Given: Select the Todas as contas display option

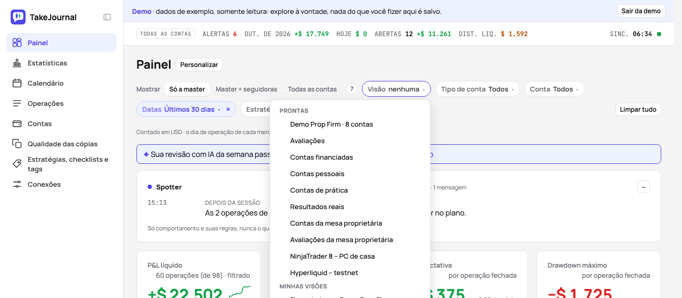Looking at the screenshot, I should (312, 89).
